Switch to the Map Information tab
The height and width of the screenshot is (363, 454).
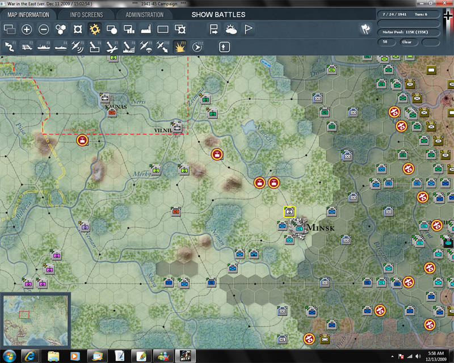(x=28, y=15)
